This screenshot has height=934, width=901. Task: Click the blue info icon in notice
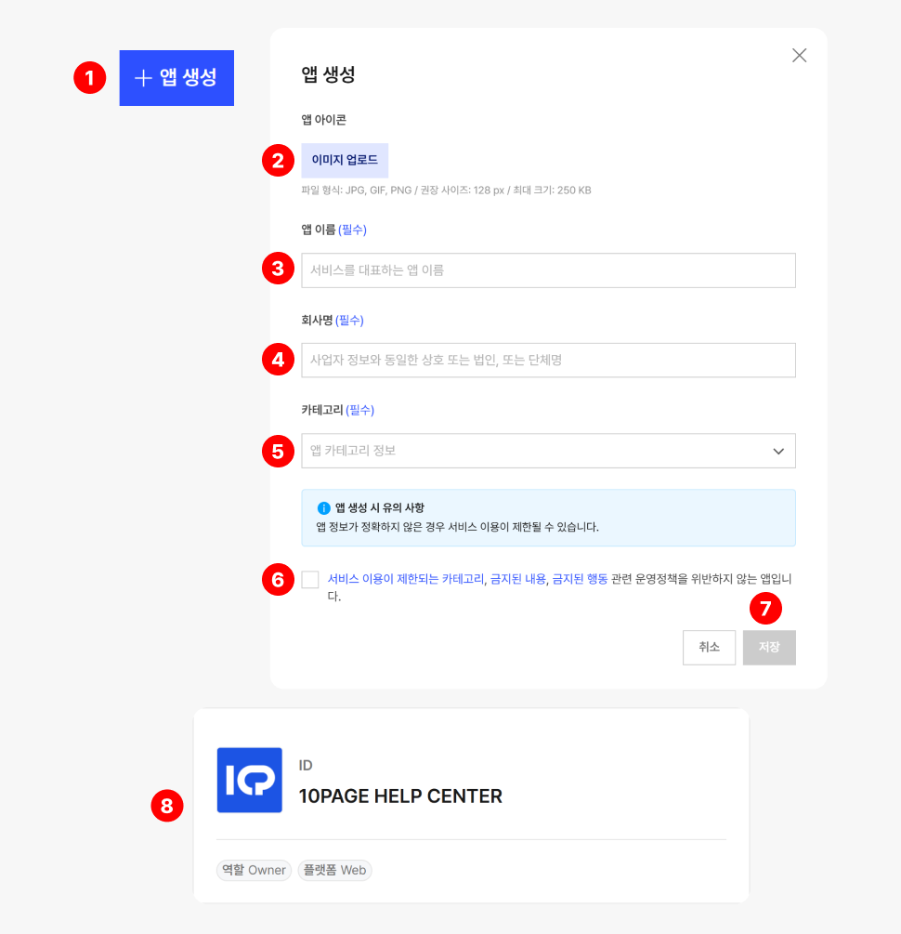tap(323, 508)
